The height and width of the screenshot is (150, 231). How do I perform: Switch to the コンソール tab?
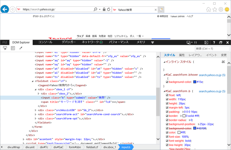(45, 42)
